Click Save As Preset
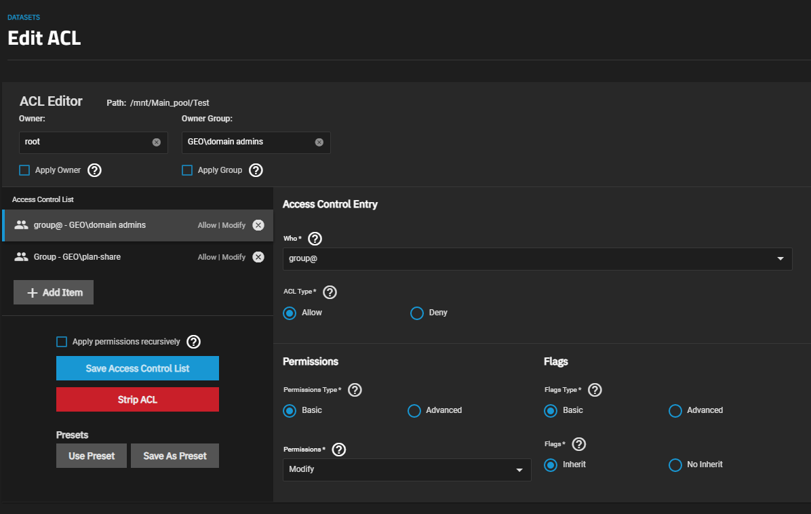811x514 pixels. click(x=175, y=456)
